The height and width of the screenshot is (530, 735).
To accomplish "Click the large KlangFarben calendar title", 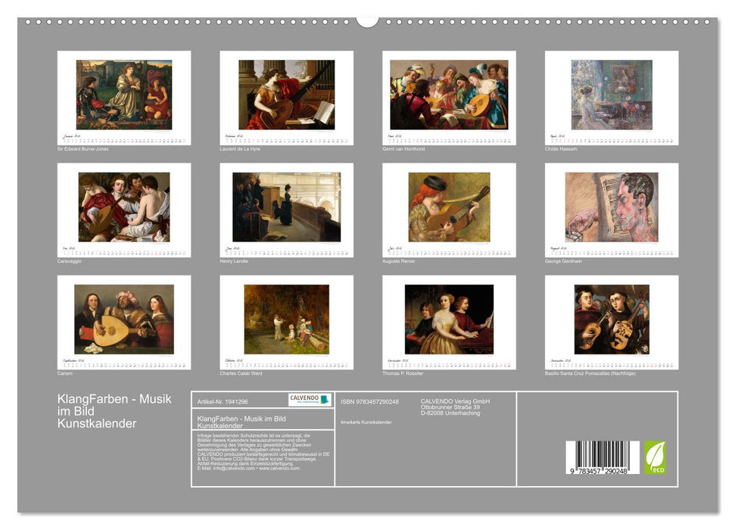I will click(114, 410).
